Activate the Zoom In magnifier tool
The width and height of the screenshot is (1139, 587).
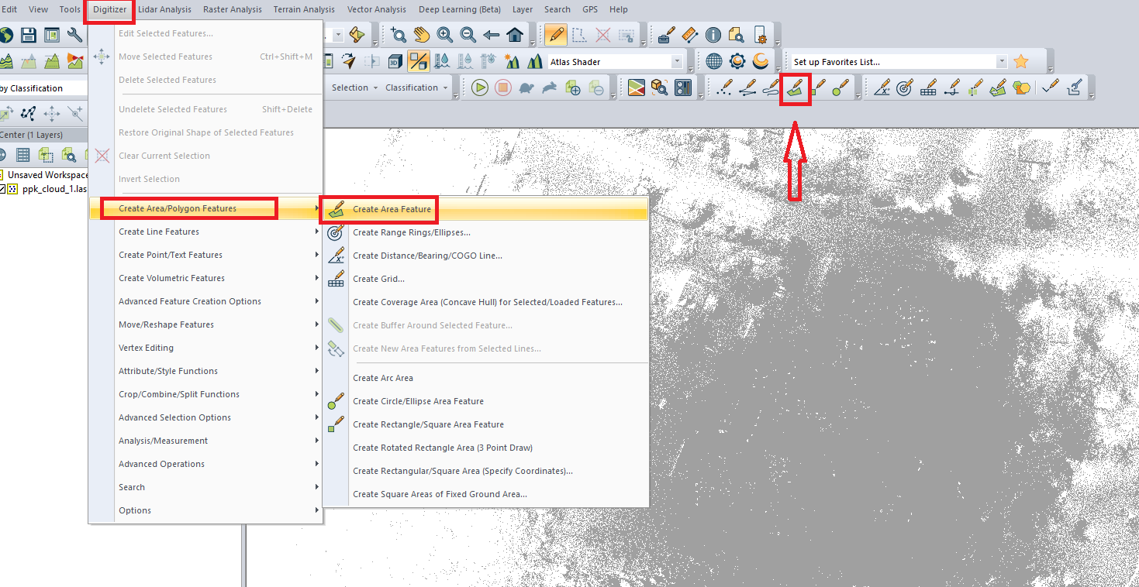point(444,34)
